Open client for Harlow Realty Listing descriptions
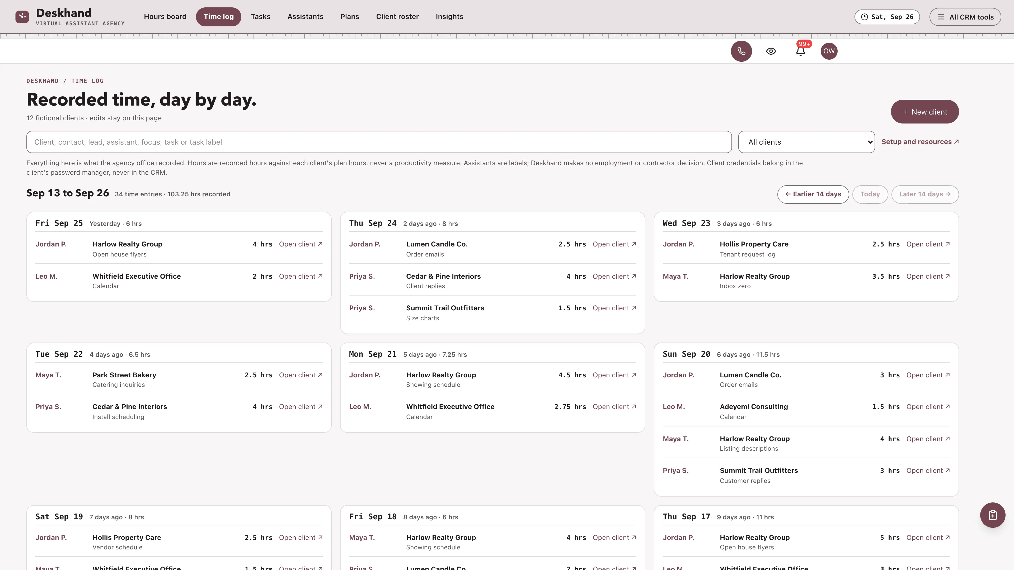 [x=928, y=439]
